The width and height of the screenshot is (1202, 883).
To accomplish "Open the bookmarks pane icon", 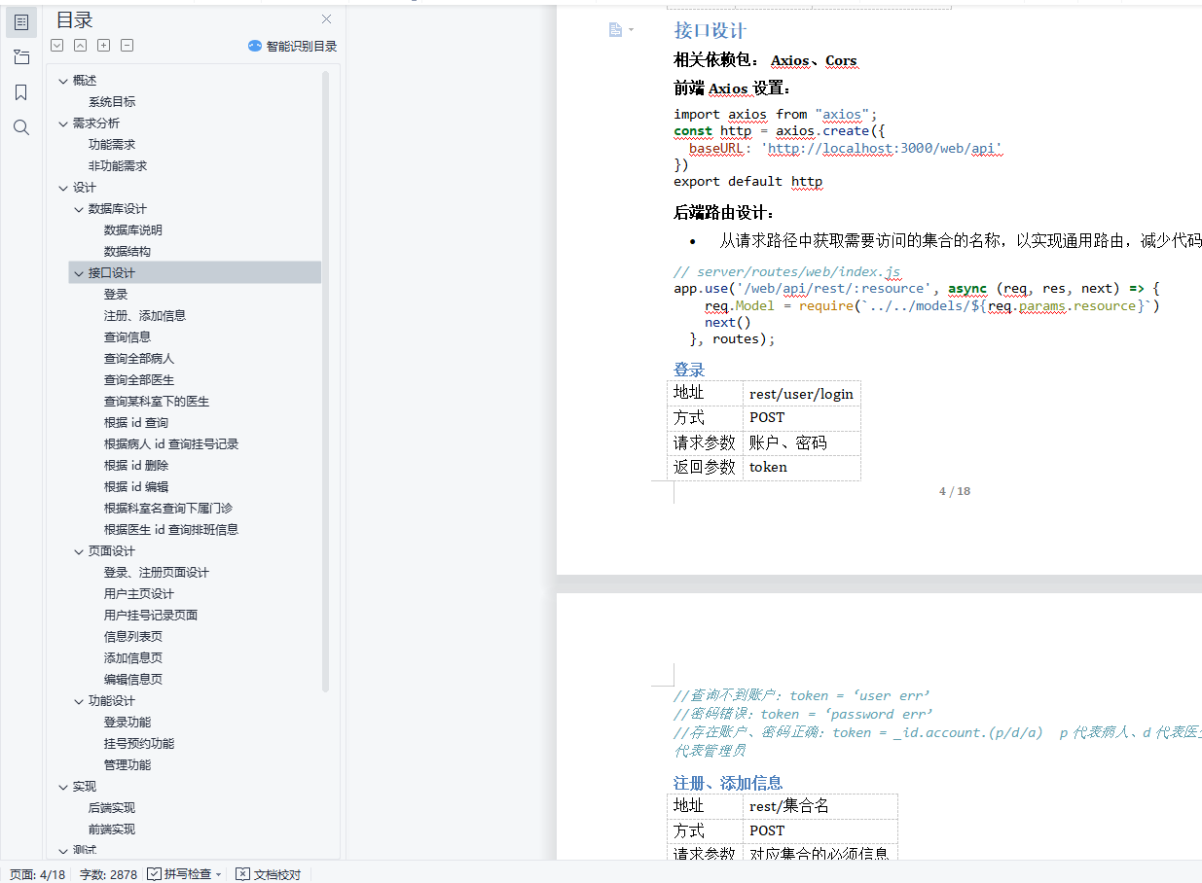I will click(x=21, y=92).
